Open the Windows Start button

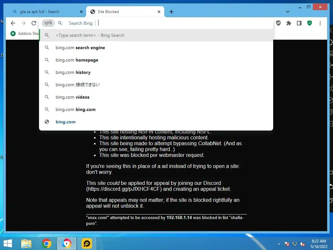point(8,243)
